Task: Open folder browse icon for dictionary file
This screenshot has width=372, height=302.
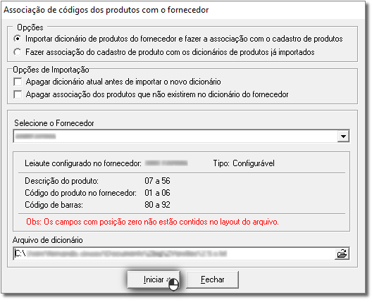Action: [x=342, y=253]
